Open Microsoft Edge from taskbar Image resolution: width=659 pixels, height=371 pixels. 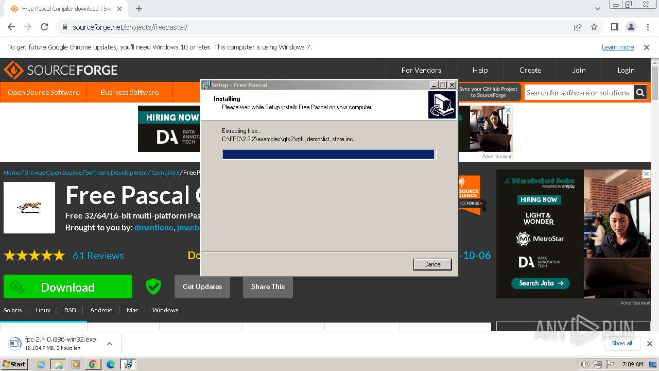pos(111,364)
